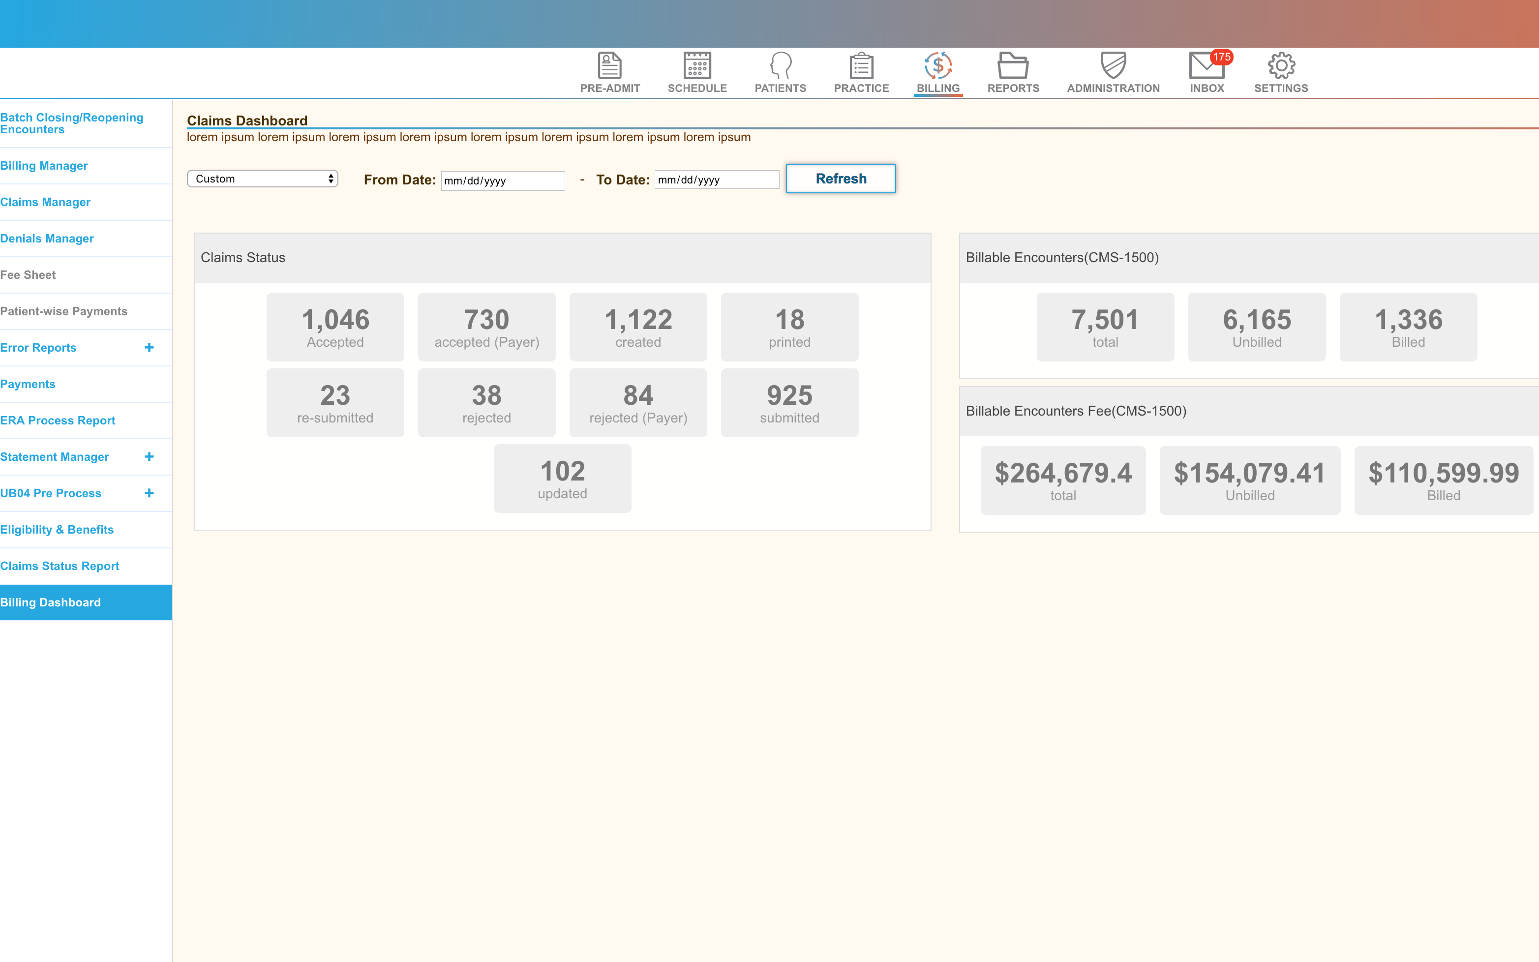Click the To Date input field
Viewport: 1539px width, 962px height.
point(716,180)
